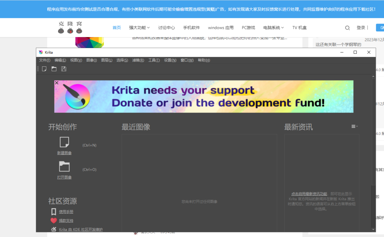Maximize the Krita window
This screenshot has height=237, width=384.
click(x=355, y=52)
